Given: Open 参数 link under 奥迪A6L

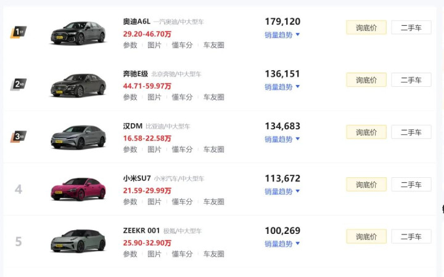Looking at the screenshot, I should (130, 45).
